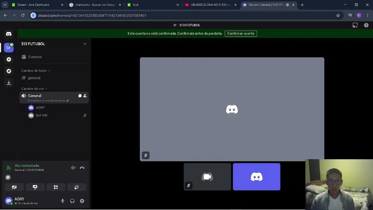Image resolution: width=373 pixels, height=210 pixels.
Task: Open user settings gear
Action: click(82, 201)
